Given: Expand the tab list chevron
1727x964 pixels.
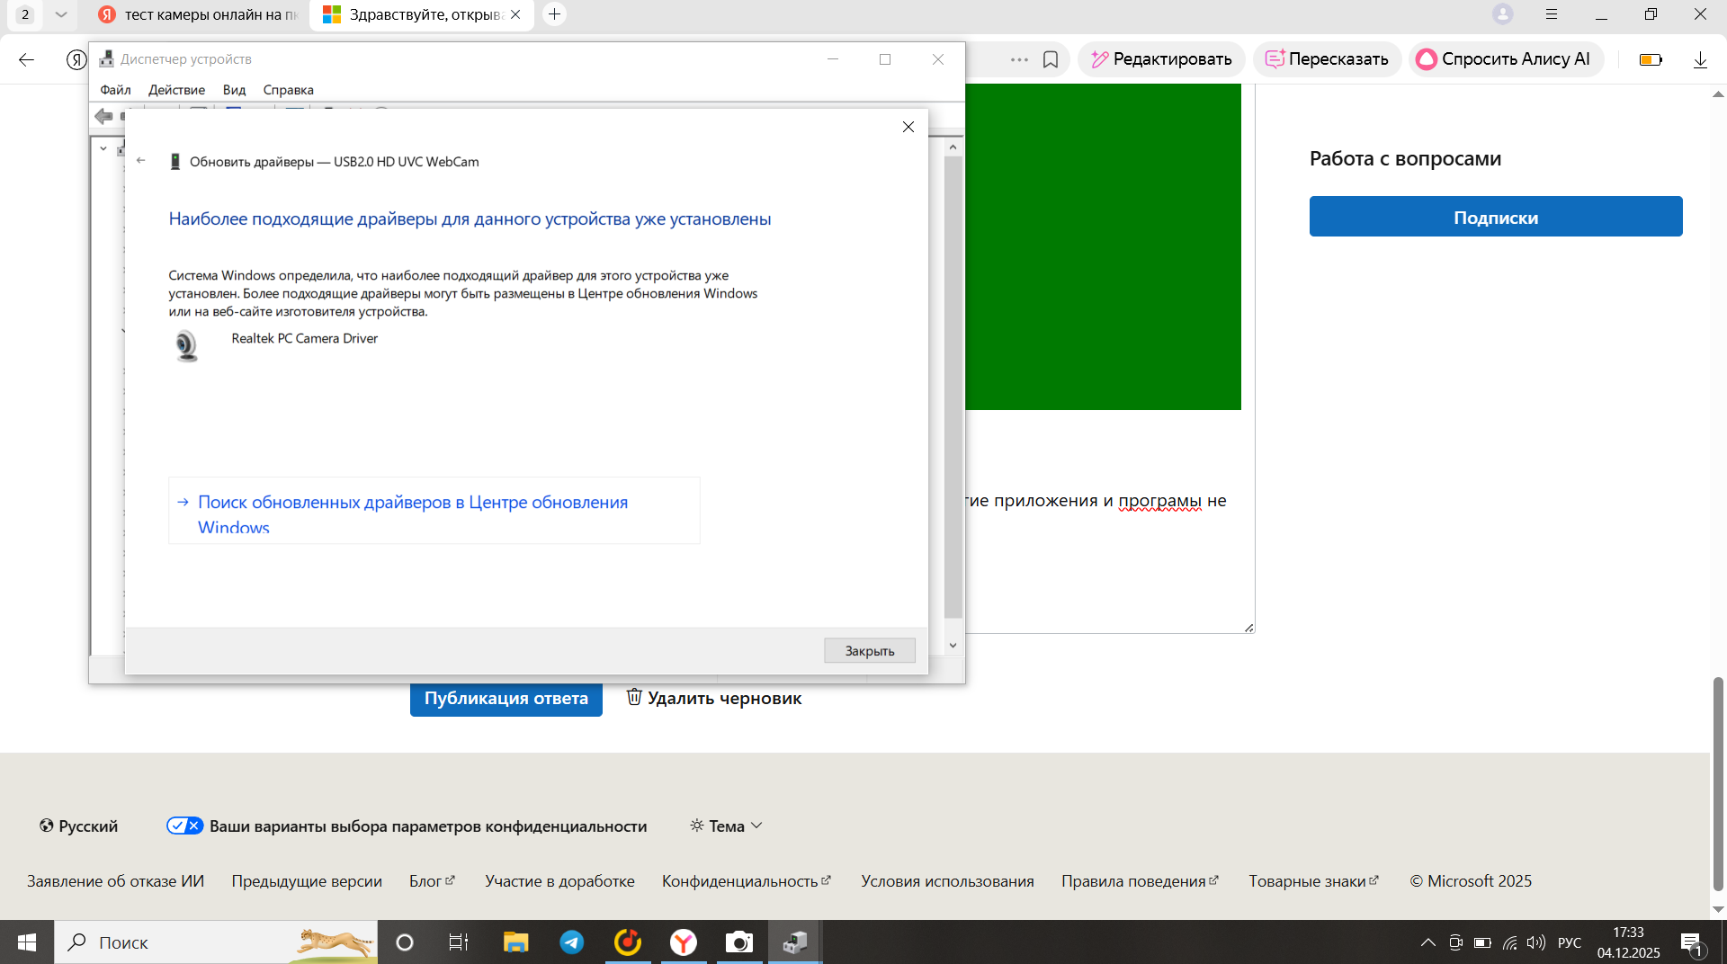Looking at the screenshot, I should 60,14.
